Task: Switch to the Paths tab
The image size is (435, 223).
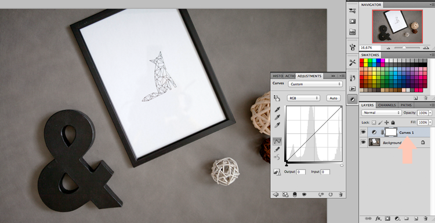Action: [x=406, y=105]
